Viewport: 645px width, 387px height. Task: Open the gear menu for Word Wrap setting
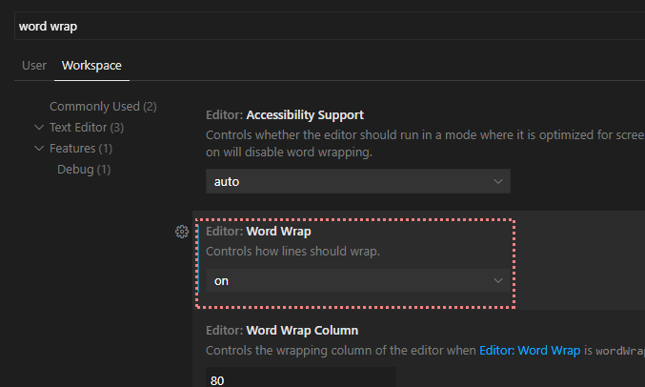pyautogui.click(x=182, y=232)
